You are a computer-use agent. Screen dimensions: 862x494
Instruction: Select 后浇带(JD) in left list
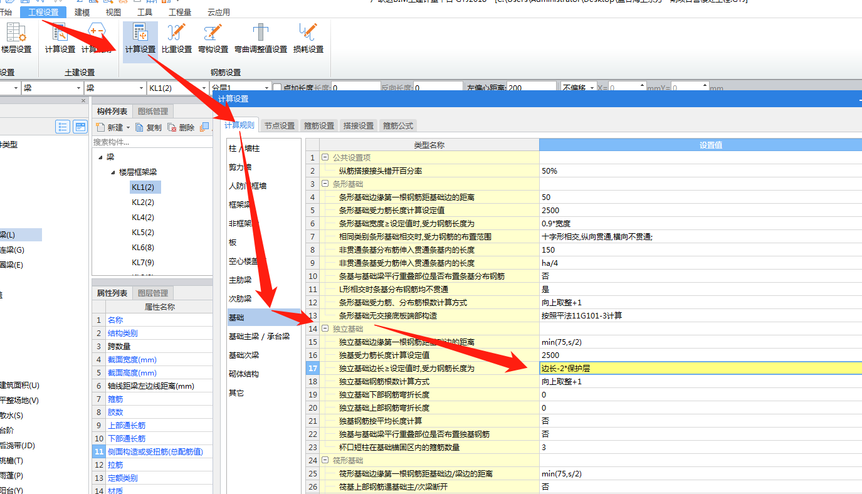[x=18, y=445]
